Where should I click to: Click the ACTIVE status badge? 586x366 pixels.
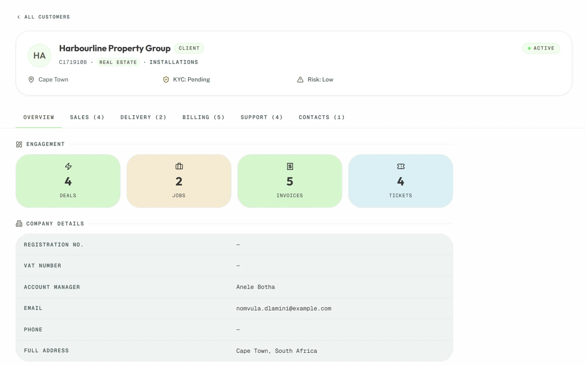tap(541, 48)
